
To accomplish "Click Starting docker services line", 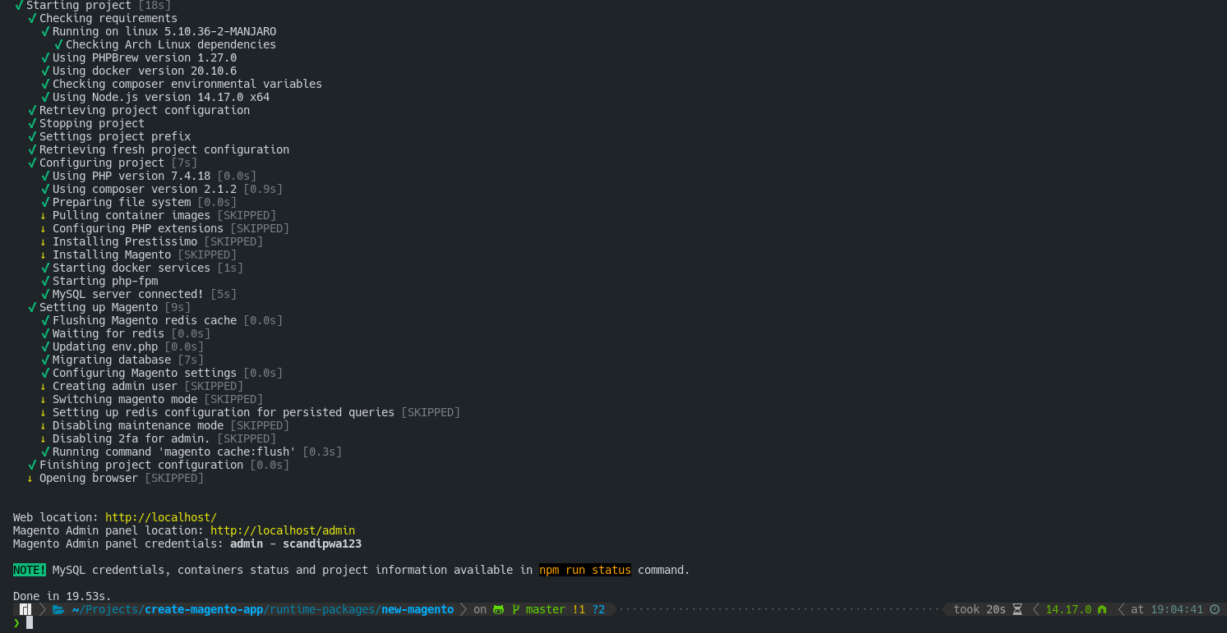I will tap(148, 268).
